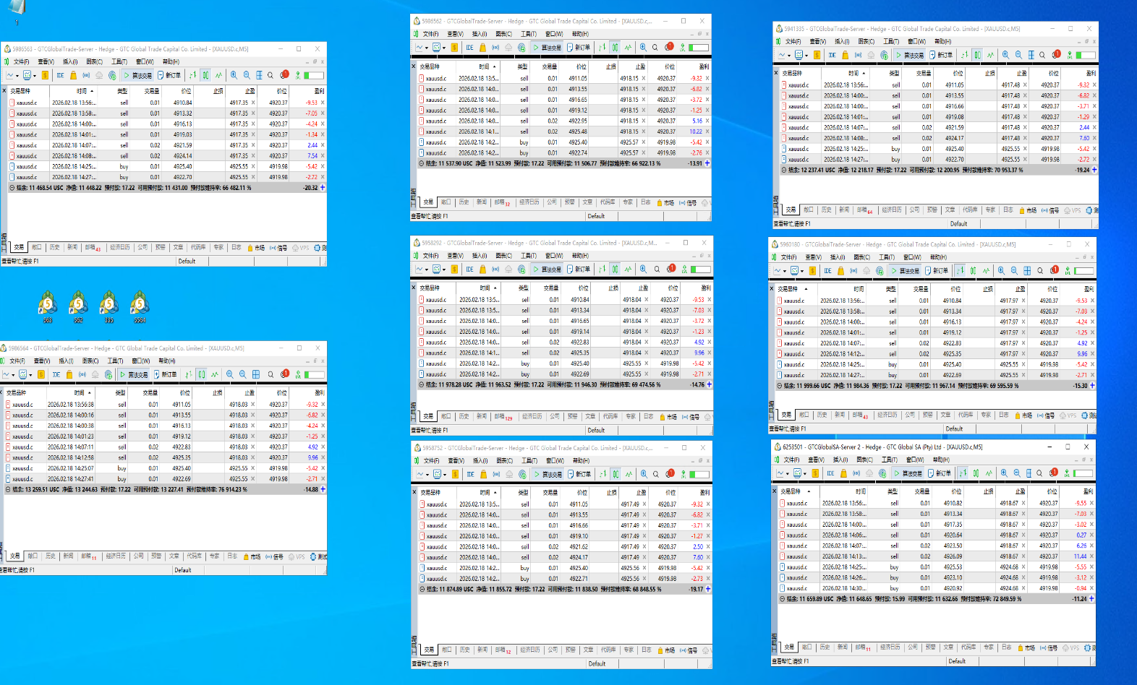Collapse the balance summary row in window 5986563

pyautogui.click(x=12, y=188)
